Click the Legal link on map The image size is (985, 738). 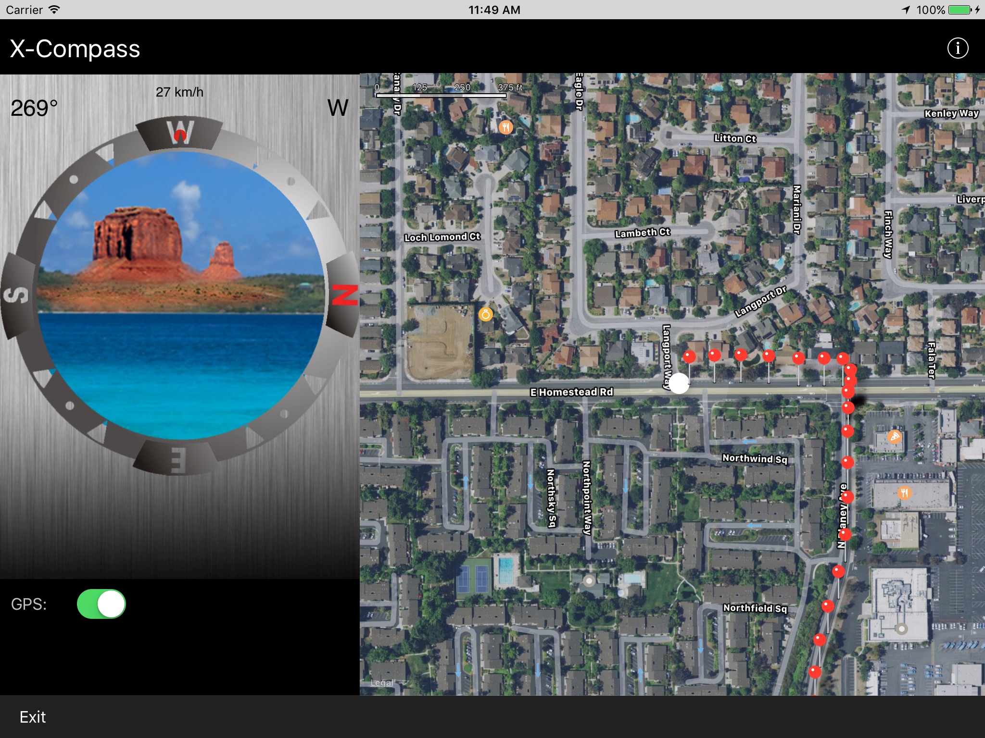click(x=381, y=683)
